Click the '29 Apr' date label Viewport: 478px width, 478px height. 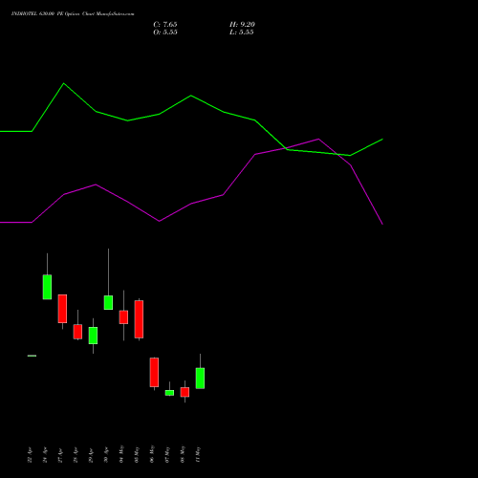[x=91, y=455]
